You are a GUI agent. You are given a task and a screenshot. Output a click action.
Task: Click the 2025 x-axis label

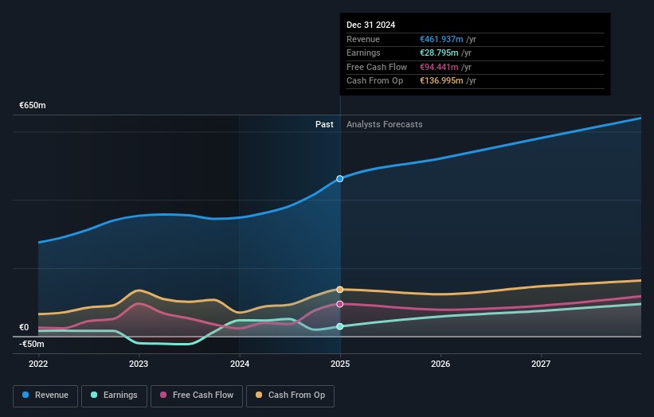340,364
